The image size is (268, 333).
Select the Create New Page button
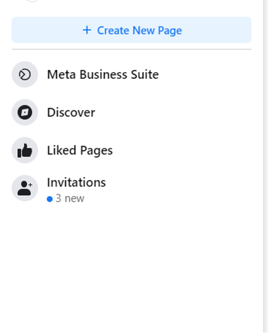[x=132, y=30]
